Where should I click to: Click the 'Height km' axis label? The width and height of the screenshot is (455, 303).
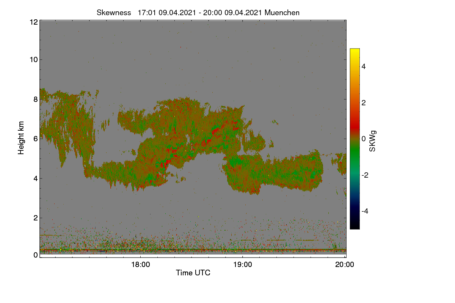point(21,138)
